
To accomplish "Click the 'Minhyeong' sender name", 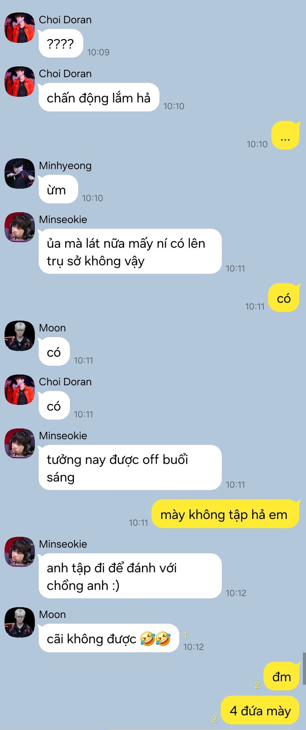I will click(x=65, y=166).
